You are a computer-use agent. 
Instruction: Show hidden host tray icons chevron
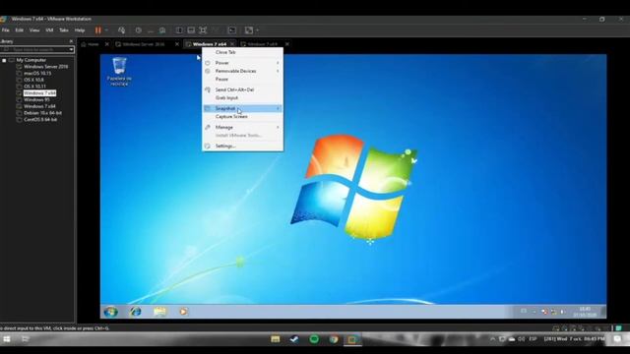[492, 339]
